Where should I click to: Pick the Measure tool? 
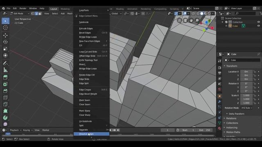tap(5, 70)
